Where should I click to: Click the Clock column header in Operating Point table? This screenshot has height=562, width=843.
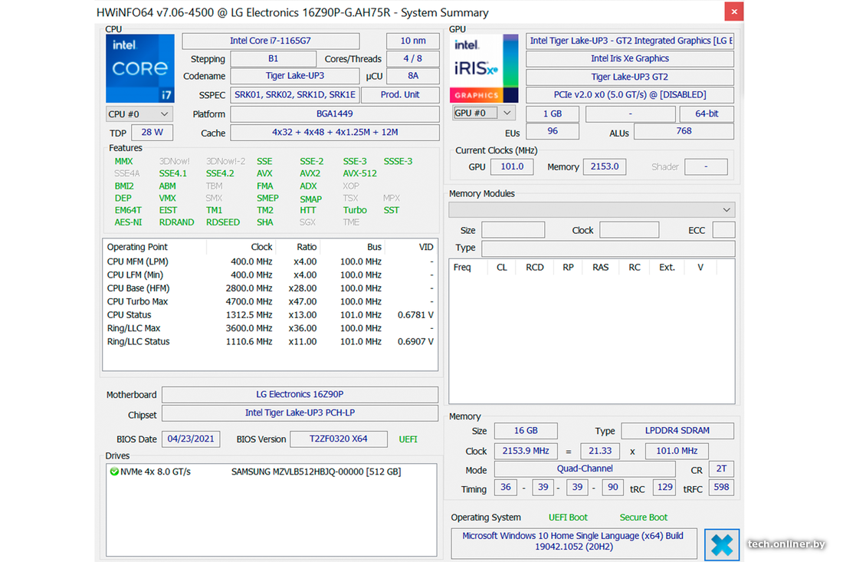click(x=261, y=247)
